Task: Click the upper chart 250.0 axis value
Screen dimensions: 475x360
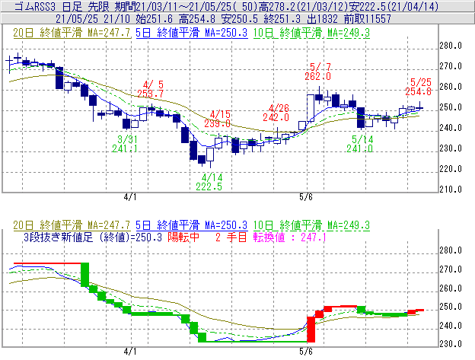Action: (451, 107)
